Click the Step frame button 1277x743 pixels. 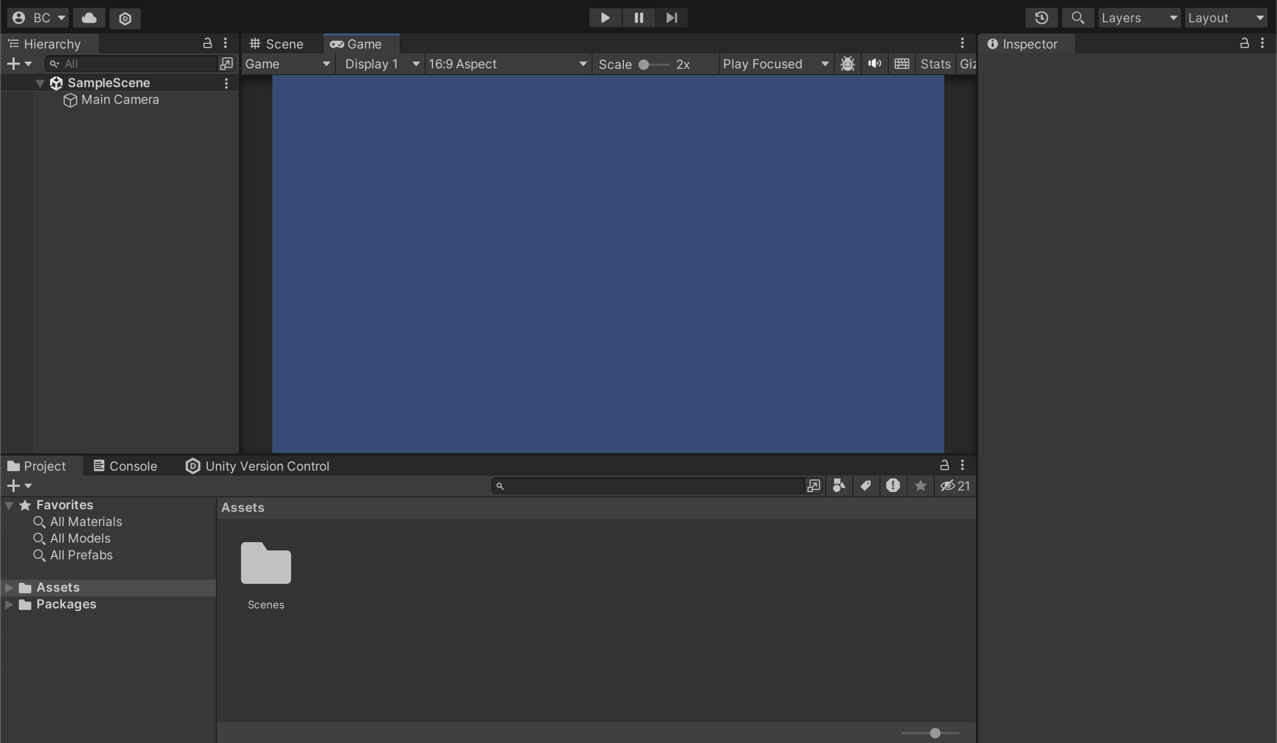tap(671, 18)
